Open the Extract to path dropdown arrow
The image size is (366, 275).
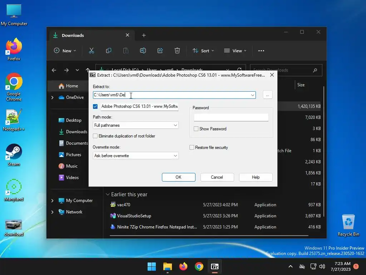[253, 95]
